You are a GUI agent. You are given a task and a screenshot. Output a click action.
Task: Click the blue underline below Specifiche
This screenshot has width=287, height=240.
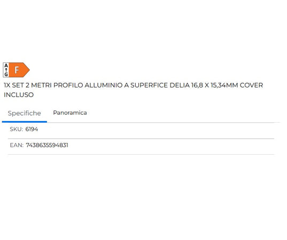coord(25,122)
